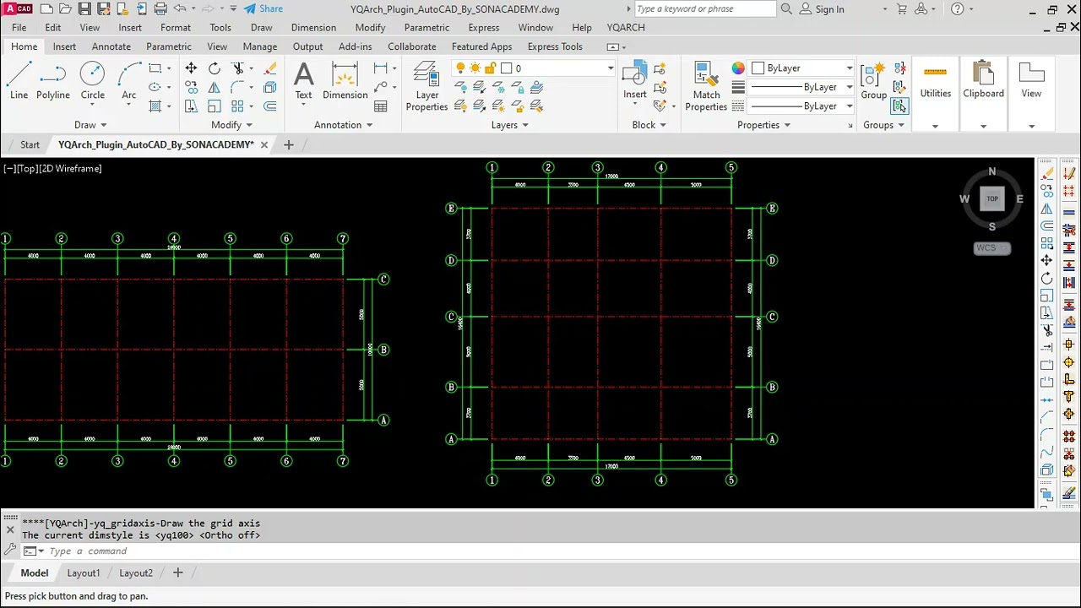
Task: Add a new layout with plus button
Action: (177, 573)
